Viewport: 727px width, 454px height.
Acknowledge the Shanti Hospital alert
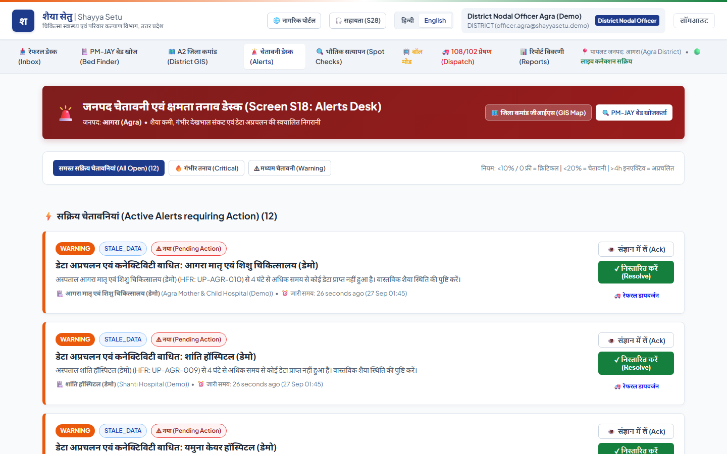pyautogui.click(x=636, y=340)
